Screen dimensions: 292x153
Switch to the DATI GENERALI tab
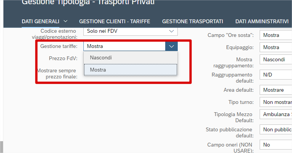pos(40,21)
